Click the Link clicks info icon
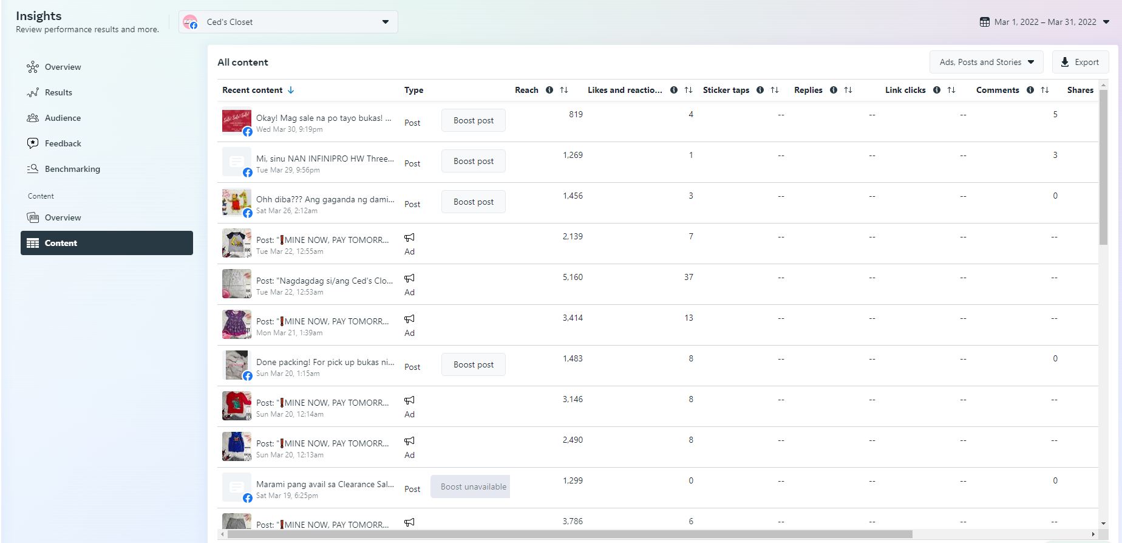1122x543 pixels. point(937,90)
